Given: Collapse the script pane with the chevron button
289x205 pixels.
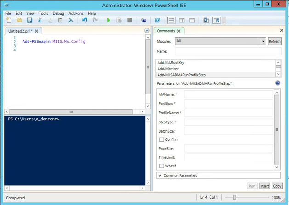Looking at the screenshot, I should [147, 31].
